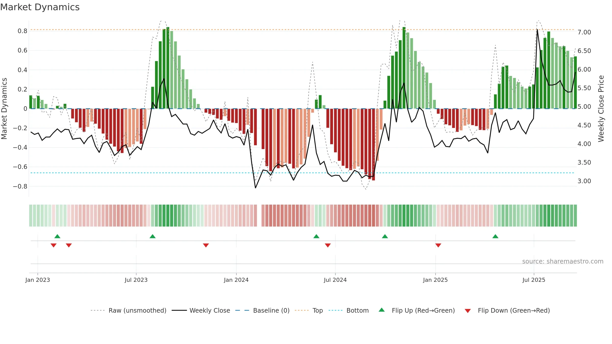The image size is (612, 344).
Task: Toggle the Weekly Close legend entry
Action: click(x=201, y=310)
